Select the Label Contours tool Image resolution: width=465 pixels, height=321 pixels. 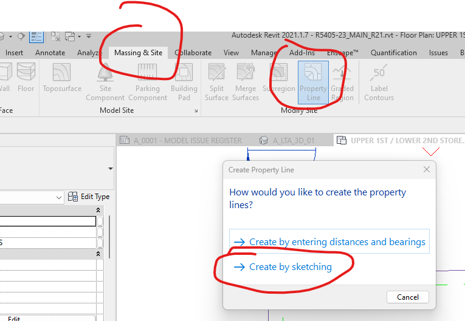pyautogui.click(x=379, y=82)
